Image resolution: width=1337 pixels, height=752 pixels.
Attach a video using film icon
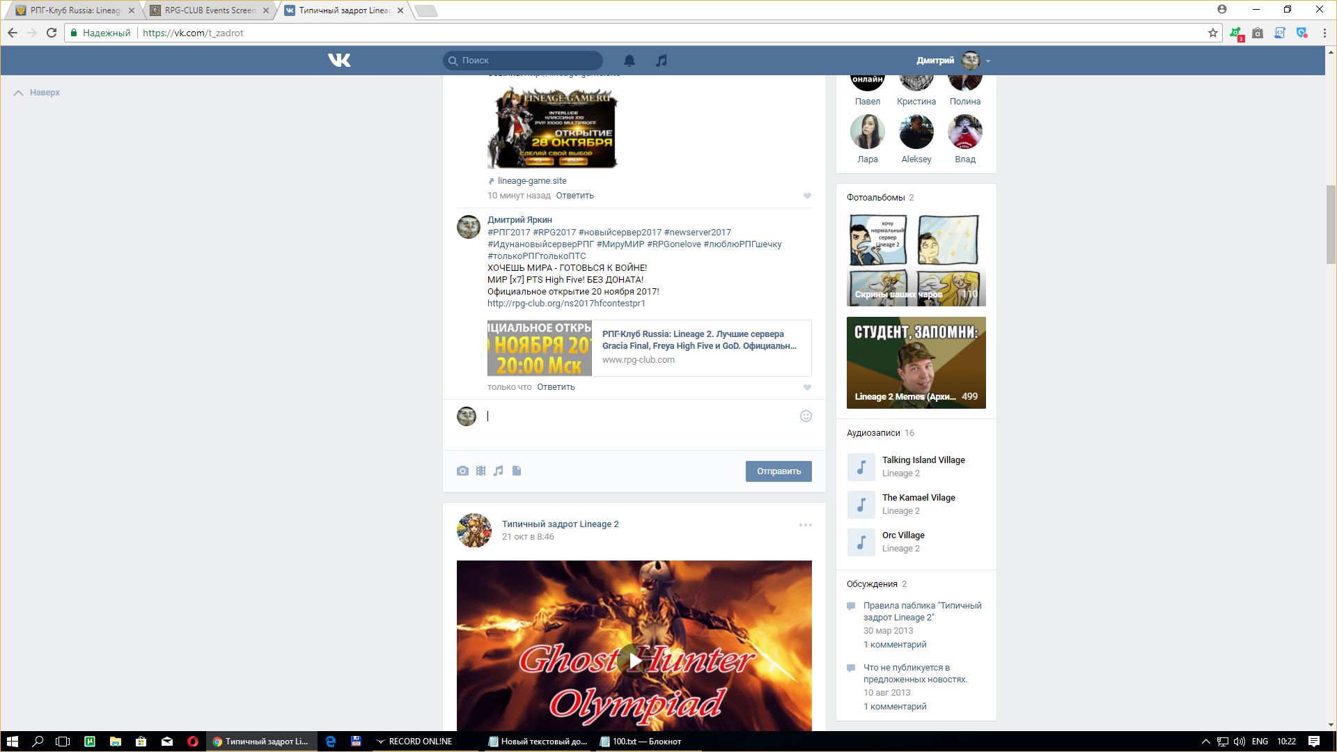tap(480, 471)
